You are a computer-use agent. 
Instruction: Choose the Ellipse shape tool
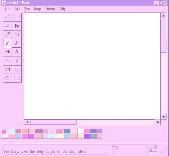[7, 78]
